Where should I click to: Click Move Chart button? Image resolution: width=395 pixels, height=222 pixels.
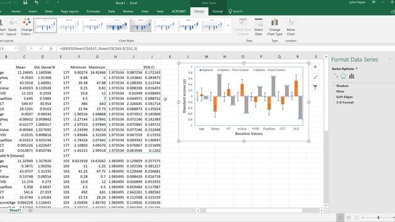(291, 27)
